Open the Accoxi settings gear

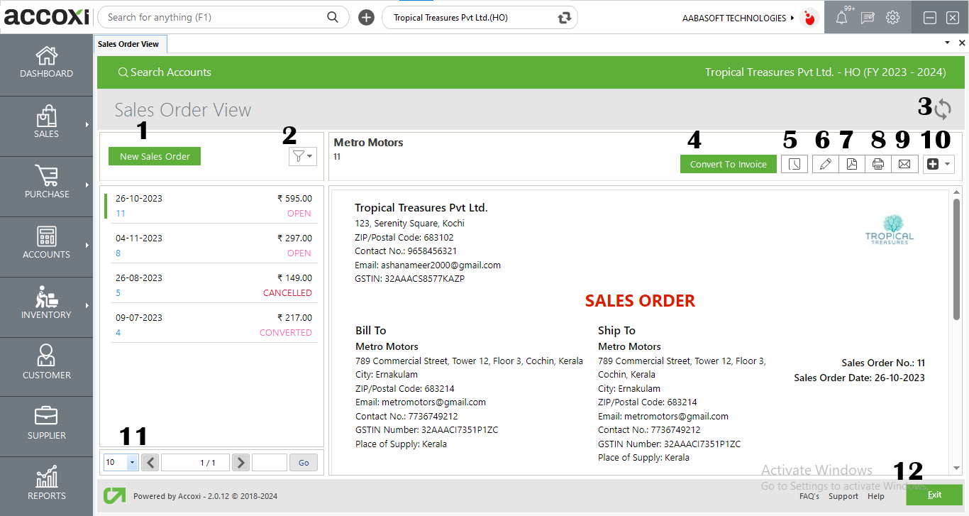pyautogui.click(x=892, y=17)
